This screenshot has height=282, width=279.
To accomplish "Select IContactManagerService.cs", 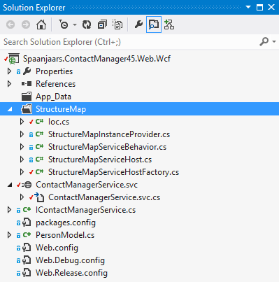I will tap(85, 210).
